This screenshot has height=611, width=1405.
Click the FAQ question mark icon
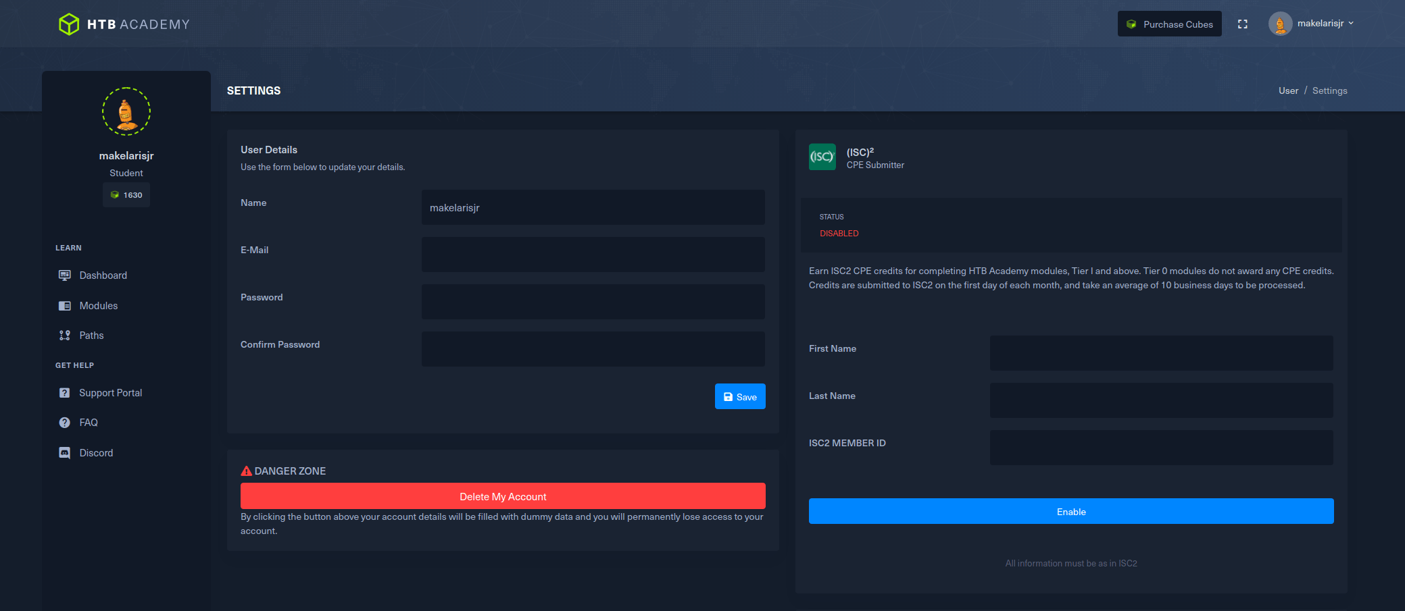click(65, 423)
